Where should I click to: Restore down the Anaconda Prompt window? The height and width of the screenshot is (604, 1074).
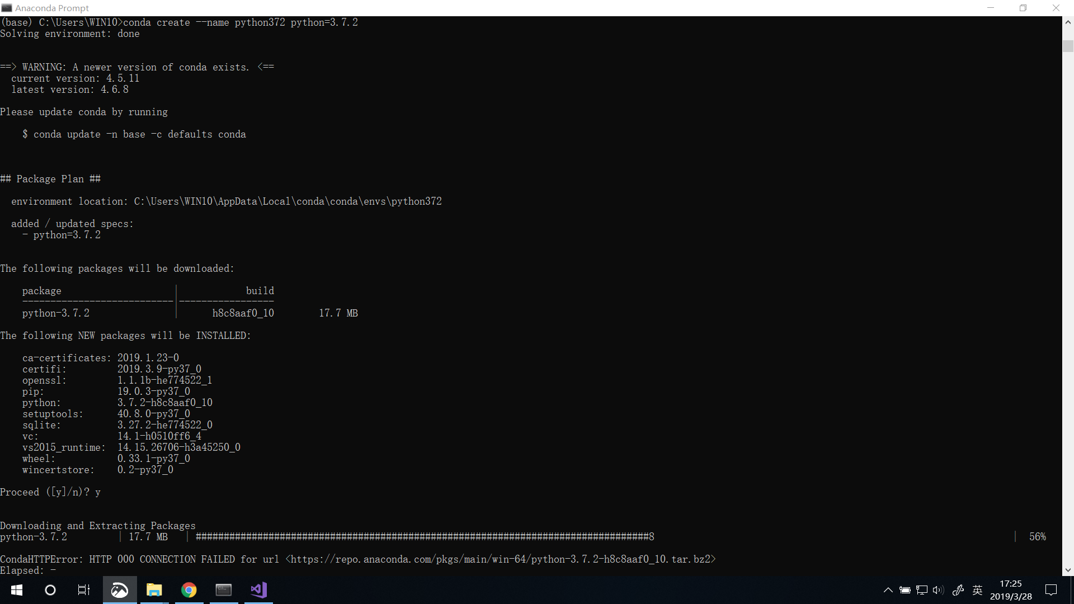(x=1023, y=8)
